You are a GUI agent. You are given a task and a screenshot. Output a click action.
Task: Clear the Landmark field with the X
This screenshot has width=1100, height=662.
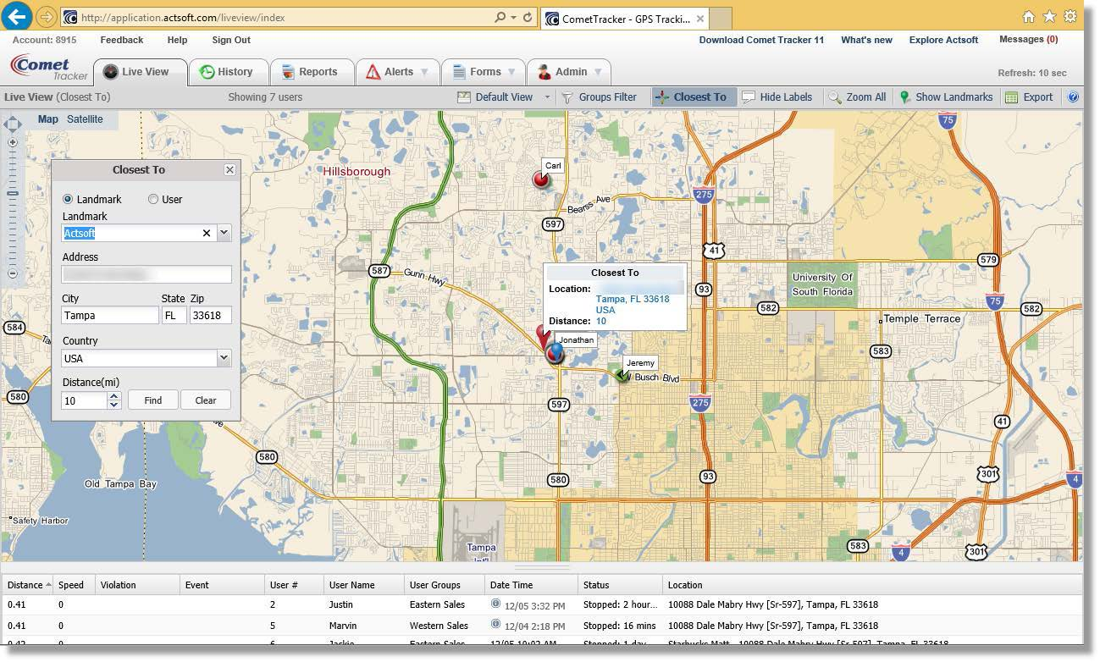pyautogui.click(x=206, y=233)
